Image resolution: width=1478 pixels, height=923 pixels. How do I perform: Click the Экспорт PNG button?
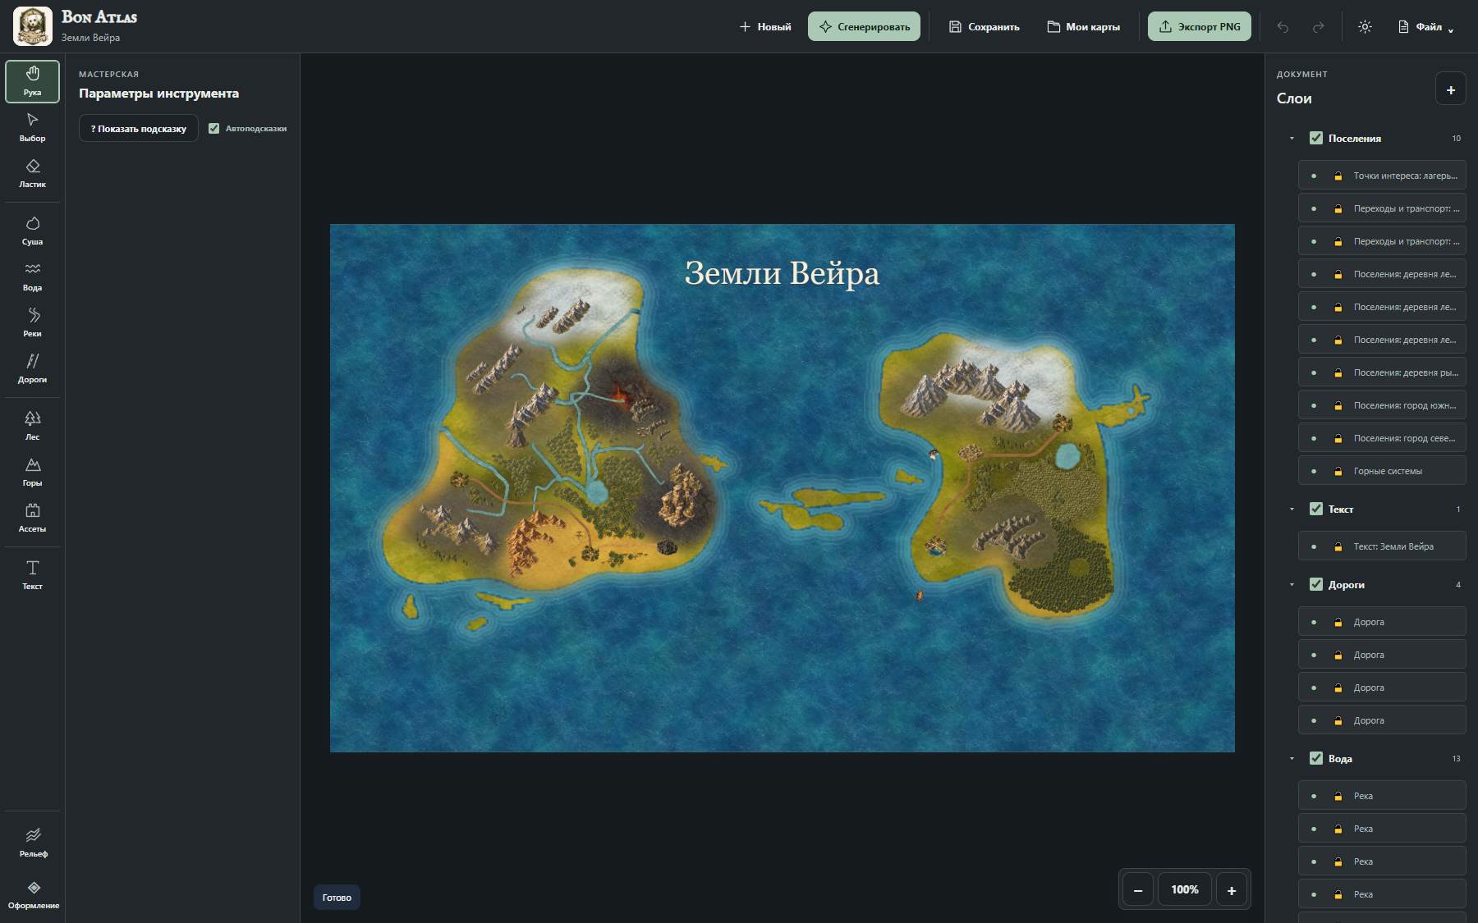1200,27
